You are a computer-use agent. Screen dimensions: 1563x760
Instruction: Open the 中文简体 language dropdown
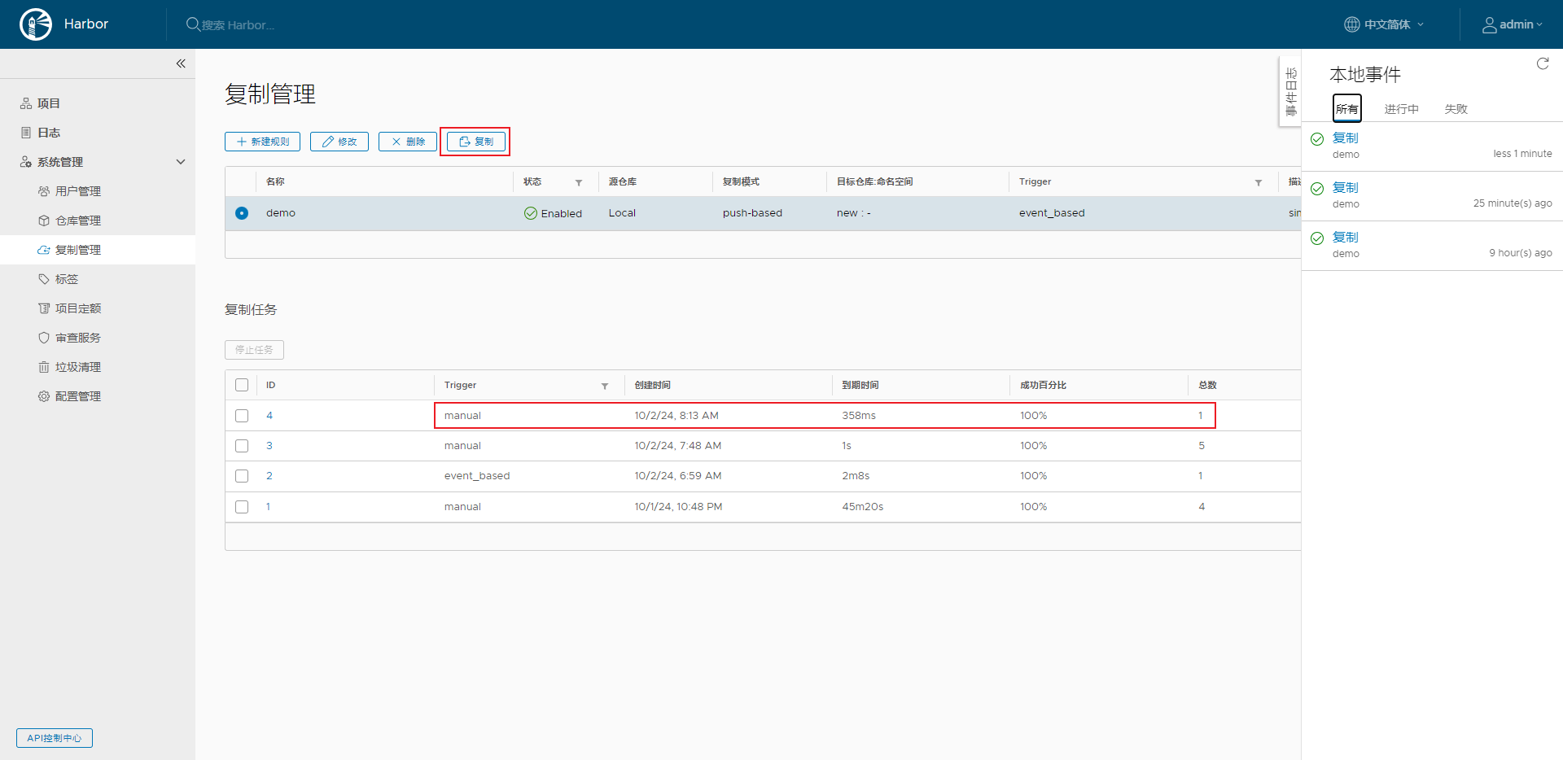pos(1384,24)
